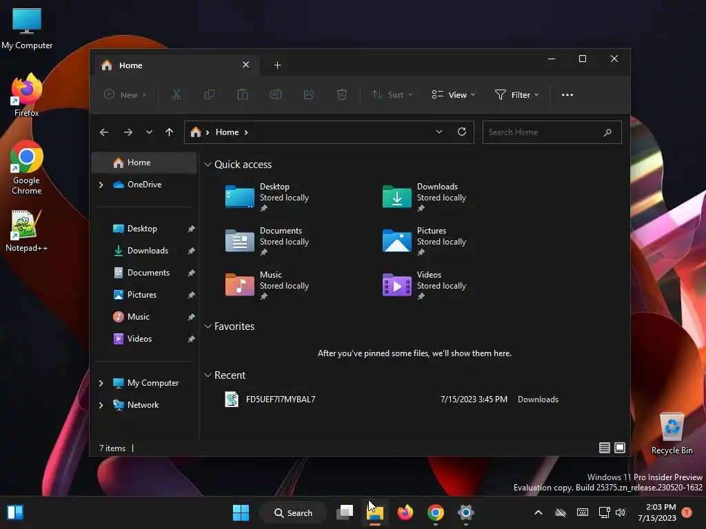
Task: Open Documents folder in Quick access
Action: 267,241
